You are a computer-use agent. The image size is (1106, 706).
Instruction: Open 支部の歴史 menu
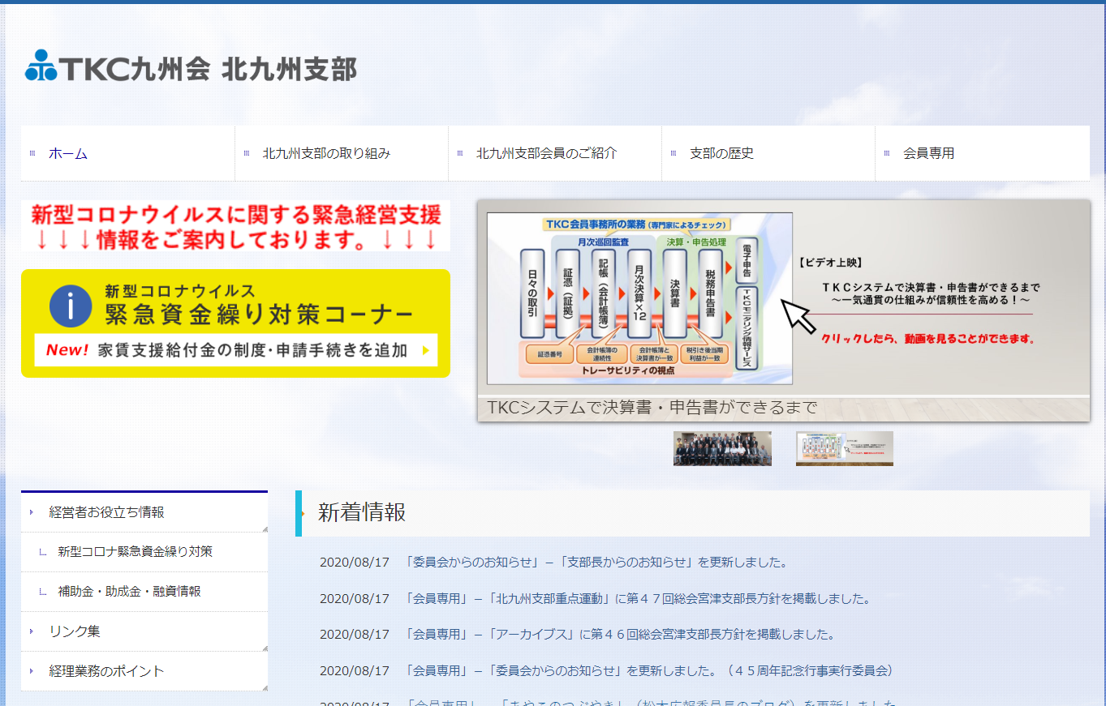coord(768,153)
